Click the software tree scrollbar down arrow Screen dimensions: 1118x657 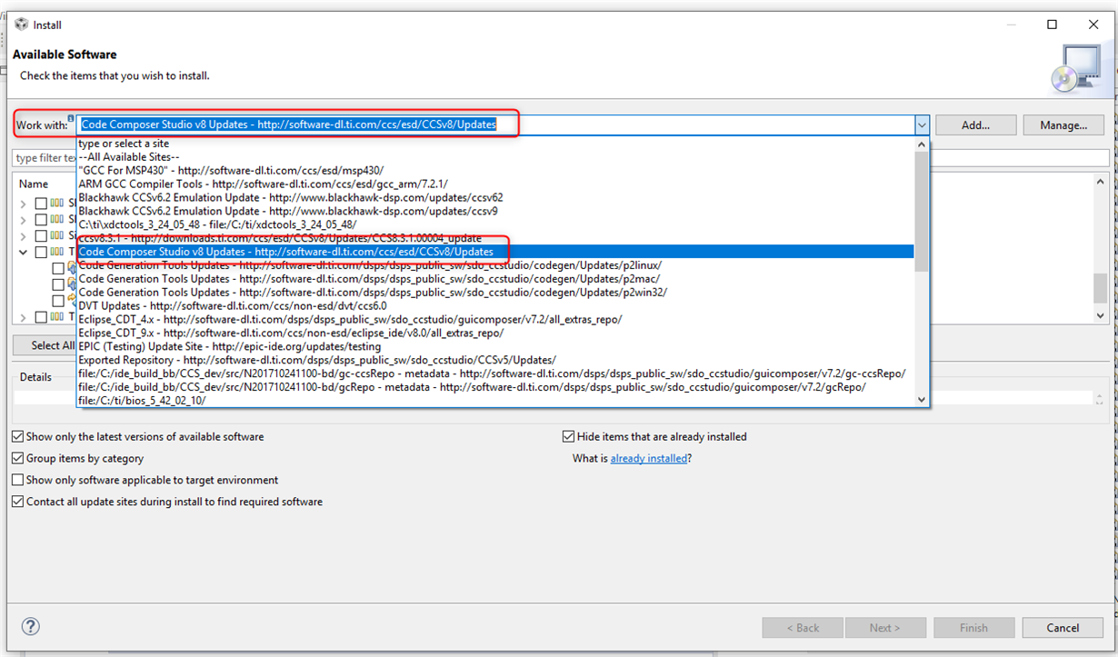point(1101,315)
